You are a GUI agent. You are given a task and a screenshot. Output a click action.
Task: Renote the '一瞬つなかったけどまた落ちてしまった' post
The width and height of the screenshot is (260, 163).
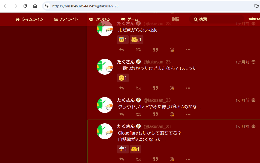tap(138, 88)
